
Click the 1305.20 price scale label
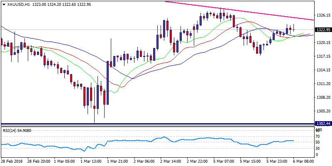(323, 111)
